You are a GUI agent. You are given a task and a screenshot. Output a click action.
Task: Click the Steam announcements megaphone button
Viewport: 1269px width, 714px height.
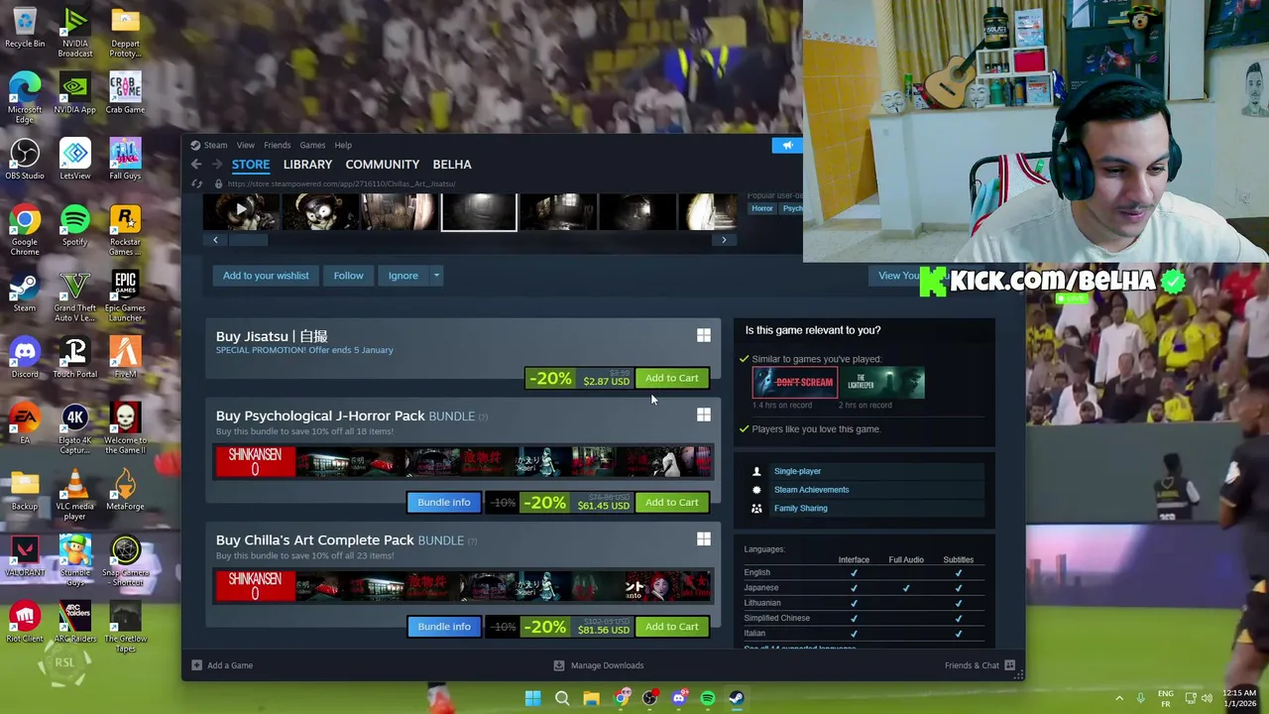787,146
